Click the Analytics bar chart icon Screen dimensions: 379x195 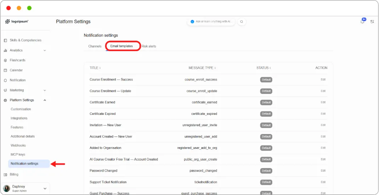[x=5, y=50]
